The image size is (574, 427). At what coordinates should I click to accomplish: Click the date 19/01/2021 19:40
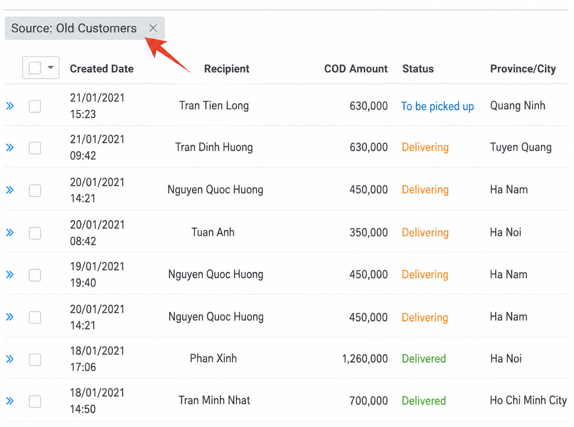(x=97, y=275)
